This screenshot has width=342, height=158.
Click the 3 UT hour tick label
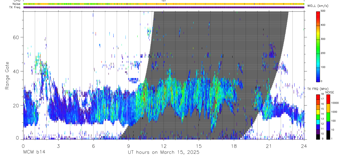58,146
